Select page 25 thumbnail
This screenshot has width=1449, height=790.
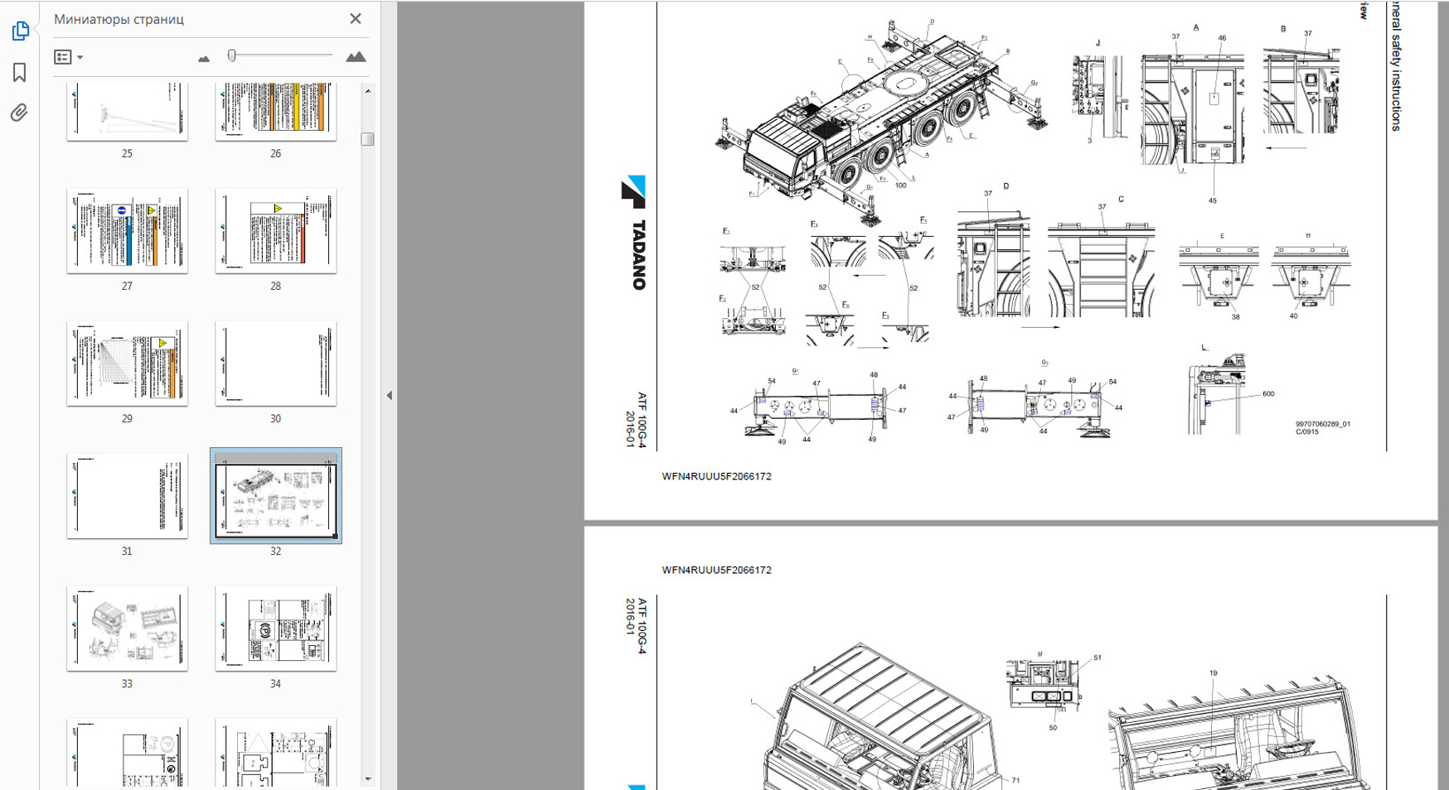(127, 112)
